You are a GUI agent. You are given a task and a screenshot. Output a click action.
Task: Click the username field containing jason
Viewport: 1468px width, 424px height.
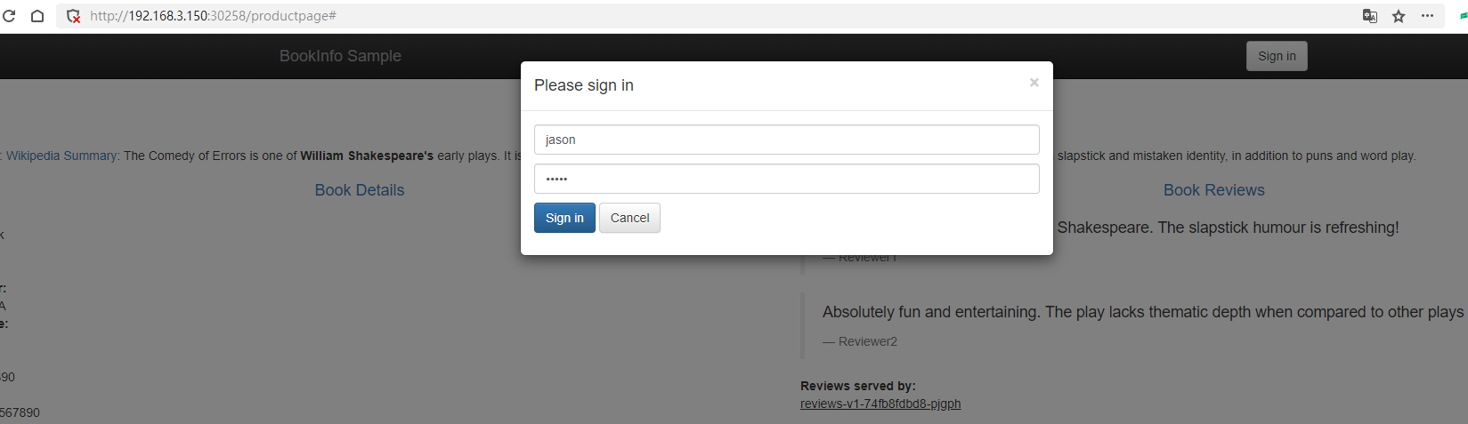(786, 140)
